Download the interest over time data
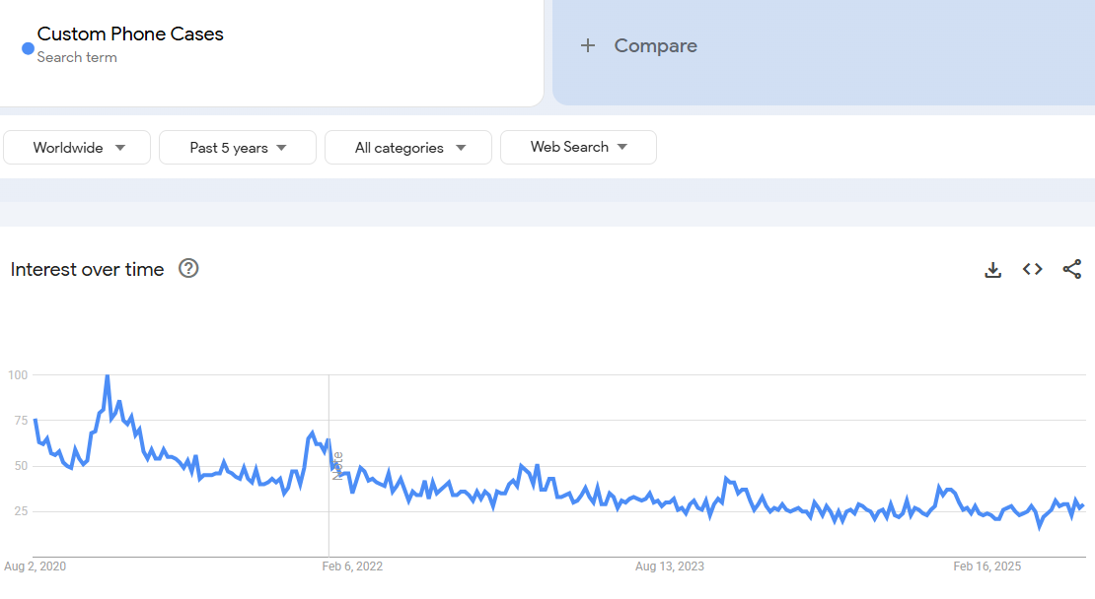 pyautogui.click(x=993, y=269)
